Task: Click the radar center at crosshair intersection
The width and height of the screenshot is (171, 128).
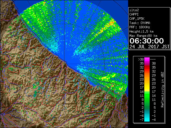Action: tap(64, 64)
